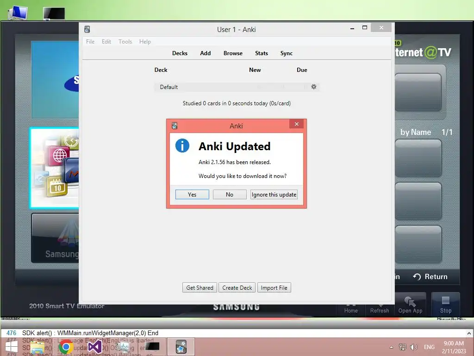Click Return in the Smart TV emulator

430,276
